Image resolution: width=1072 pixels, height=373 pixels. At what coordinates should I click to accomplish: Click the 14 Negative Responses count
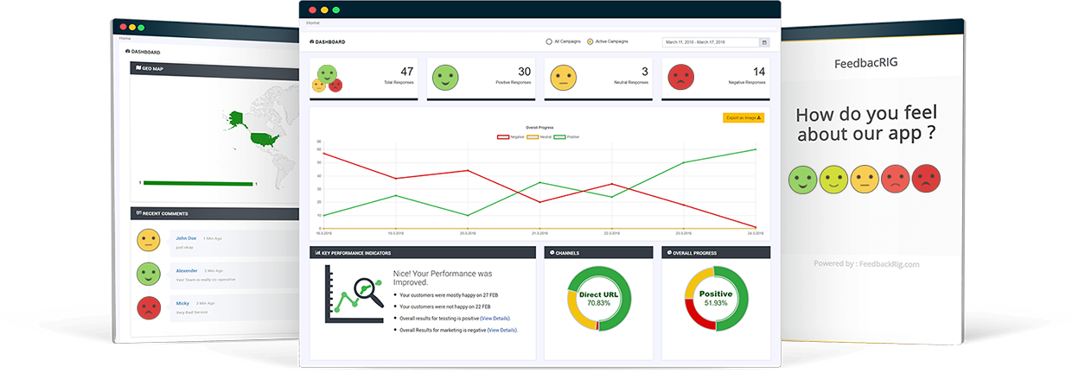pos(759,72)
